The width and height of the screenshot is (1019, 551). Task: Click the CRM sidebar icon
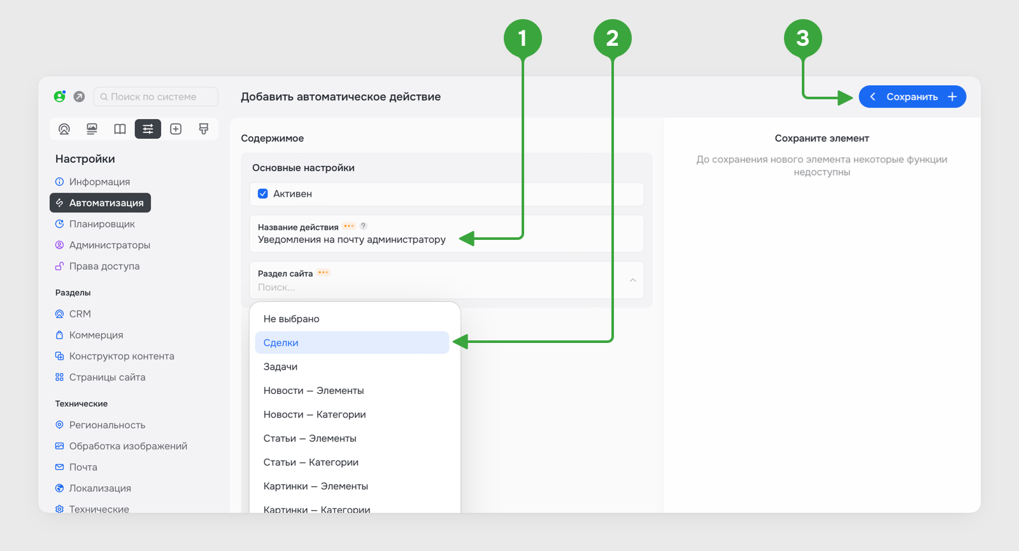(x=59, y=314)
